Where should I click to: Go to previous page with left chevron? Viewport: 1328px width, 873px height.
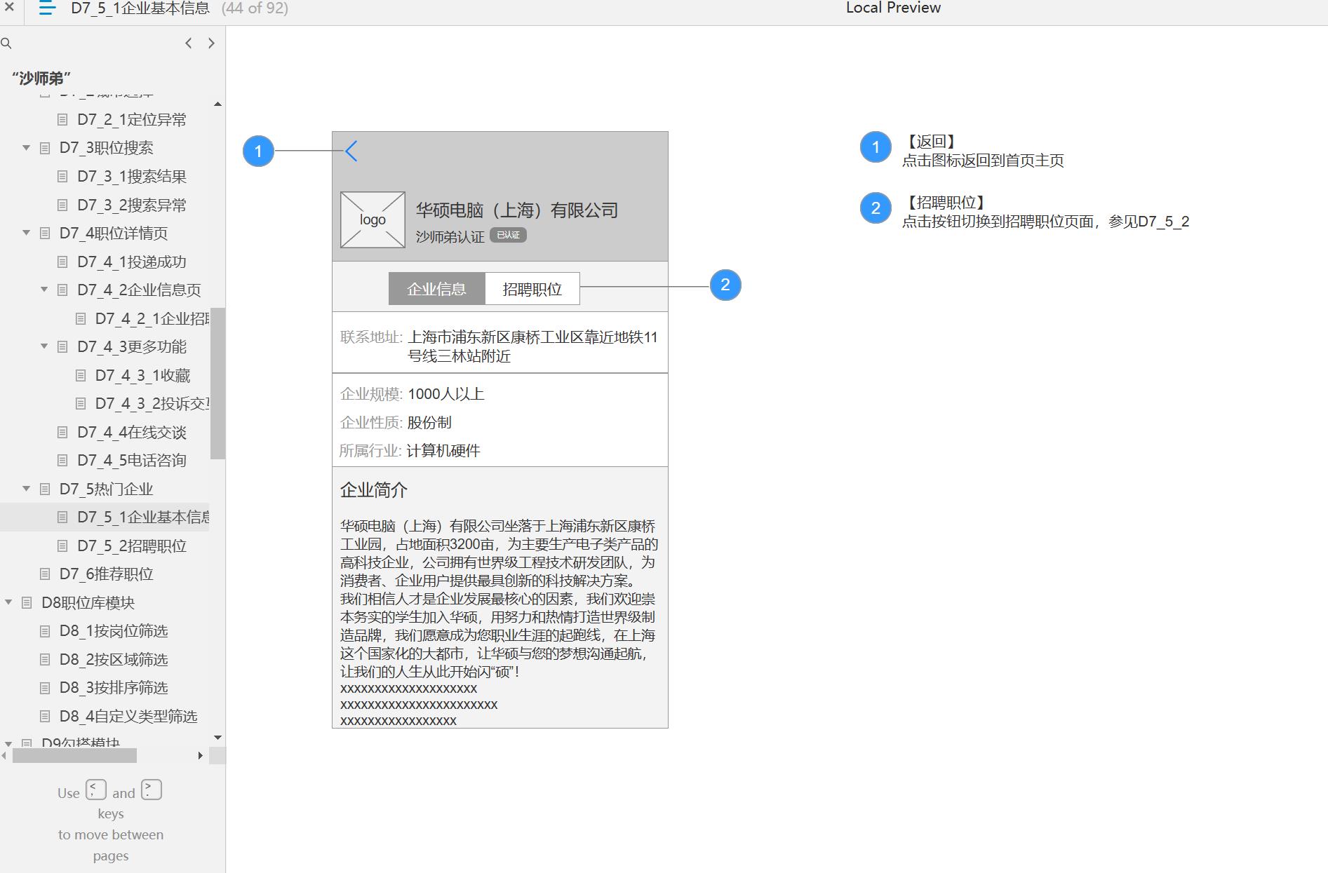(188, 43)
